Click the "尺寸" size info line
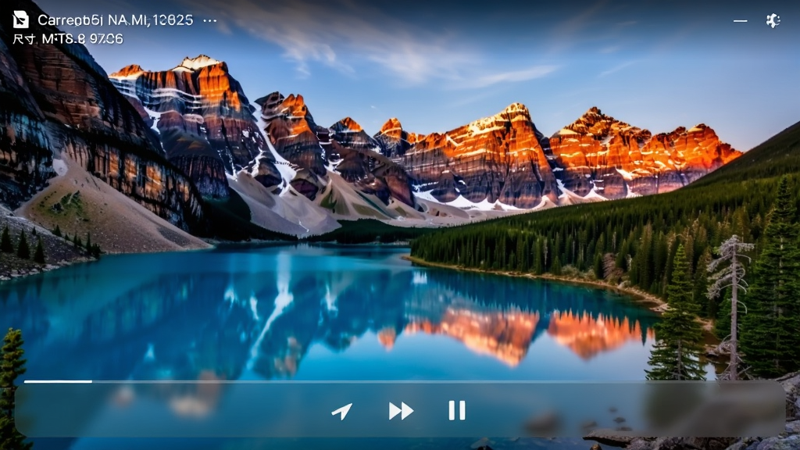Screen dimensions: 800x450 68,39
